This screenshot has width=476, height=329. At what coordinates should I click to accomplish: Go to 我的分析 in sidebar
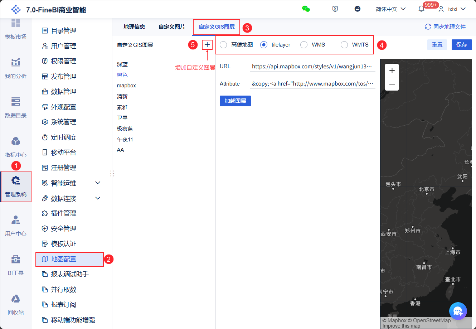click(16, 68)
